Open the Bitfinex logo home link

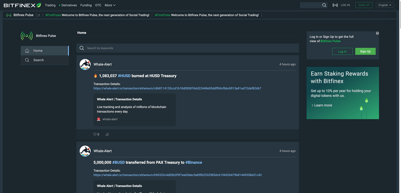[22, 5]
